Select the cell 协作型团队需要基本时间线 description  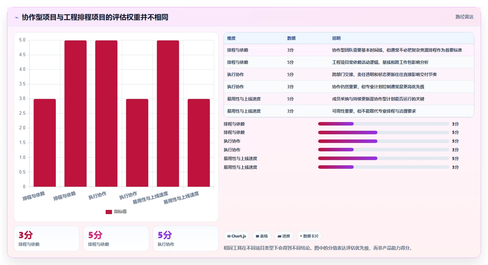pyautogui.click(x=397, y=50)
